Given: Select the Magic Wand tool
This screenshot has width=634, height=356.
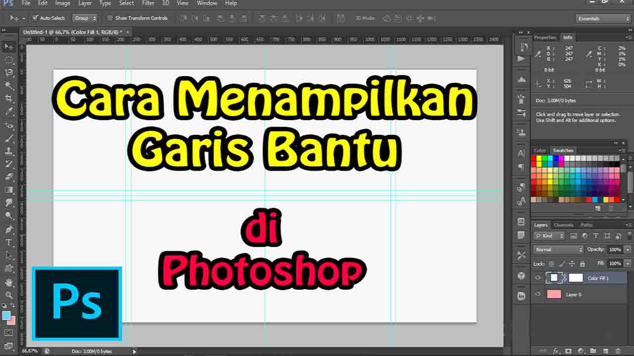Looking at the screenshot, I should pos(9,86).
